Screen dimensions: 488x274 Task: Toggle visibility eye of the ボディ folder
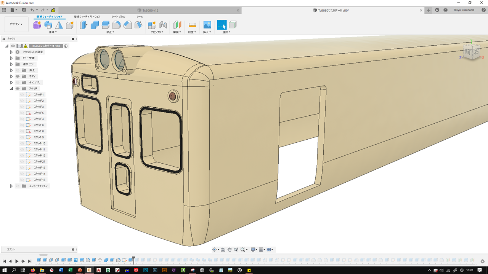(18, 76)
